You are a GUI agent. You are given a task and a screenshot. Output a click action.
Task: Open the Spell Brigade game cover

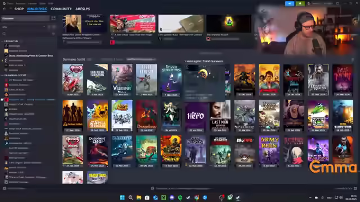(x=97, y=116)
